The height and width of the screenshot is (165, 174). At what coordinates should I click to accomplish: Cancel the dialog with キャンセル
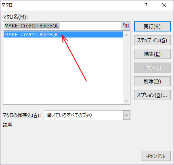coord(156,156)
